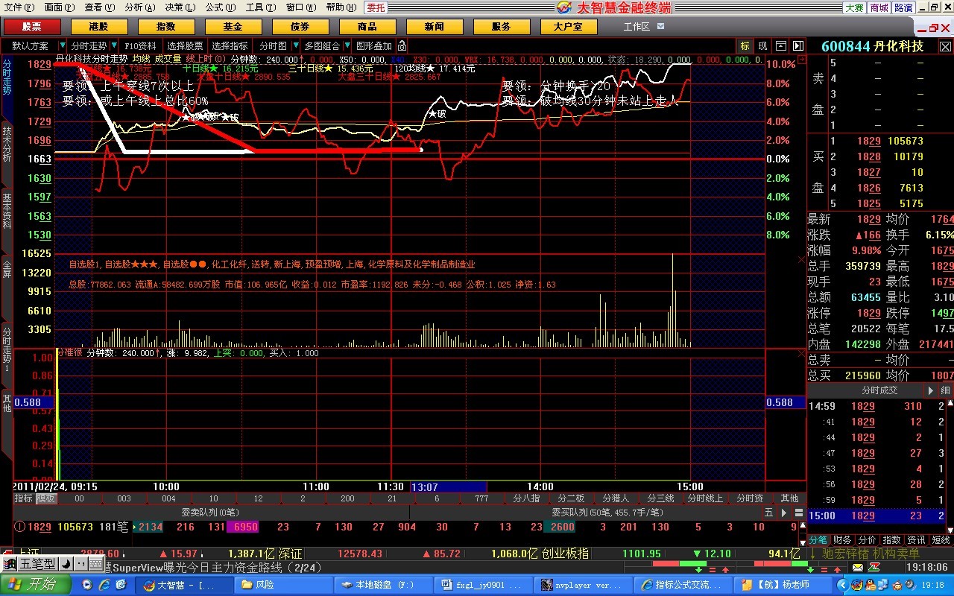Open the 风险 folder taskbar window
This screenshot has height=596, width=954.
coord(283,585)
